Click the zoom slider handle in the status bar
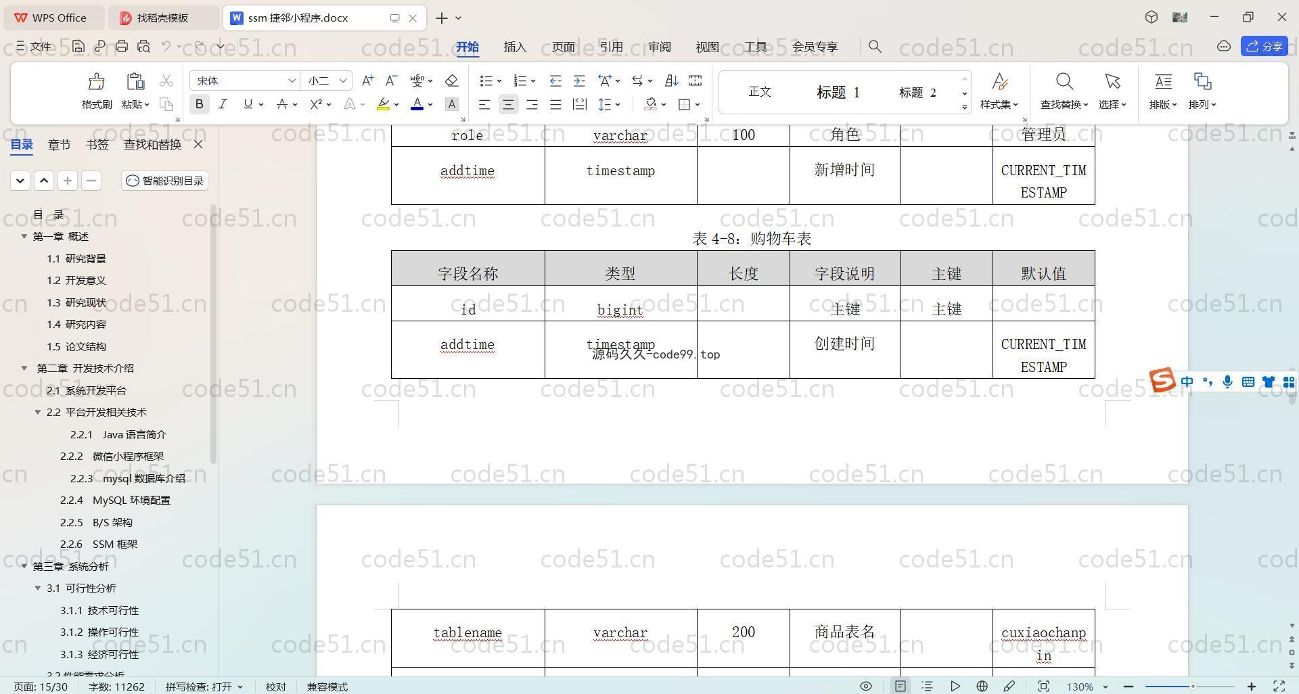Screen dimensions: 1299x694 tap(1193, 686)
